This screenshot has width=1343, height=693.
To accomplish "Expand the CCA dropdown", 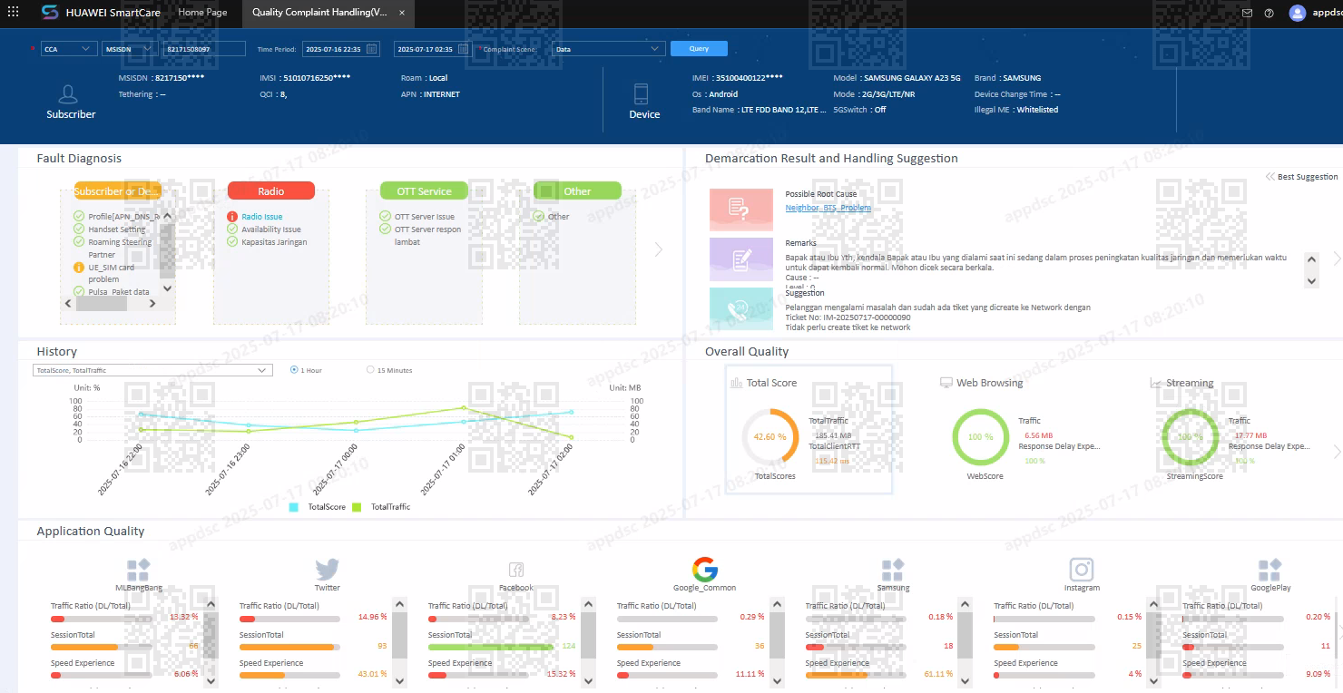I will pos(69,49).
